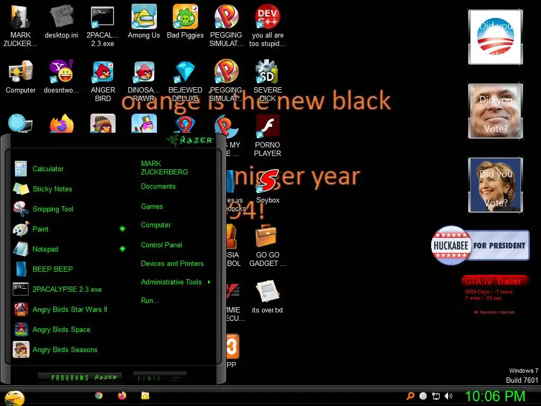Click the Huckabee For President gadget
Screen dimensions: 541x406
pos(480,245)
